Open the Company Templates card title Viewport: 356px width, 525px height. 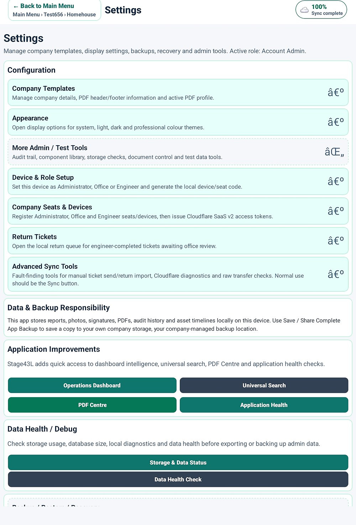[x=43, y=89]
